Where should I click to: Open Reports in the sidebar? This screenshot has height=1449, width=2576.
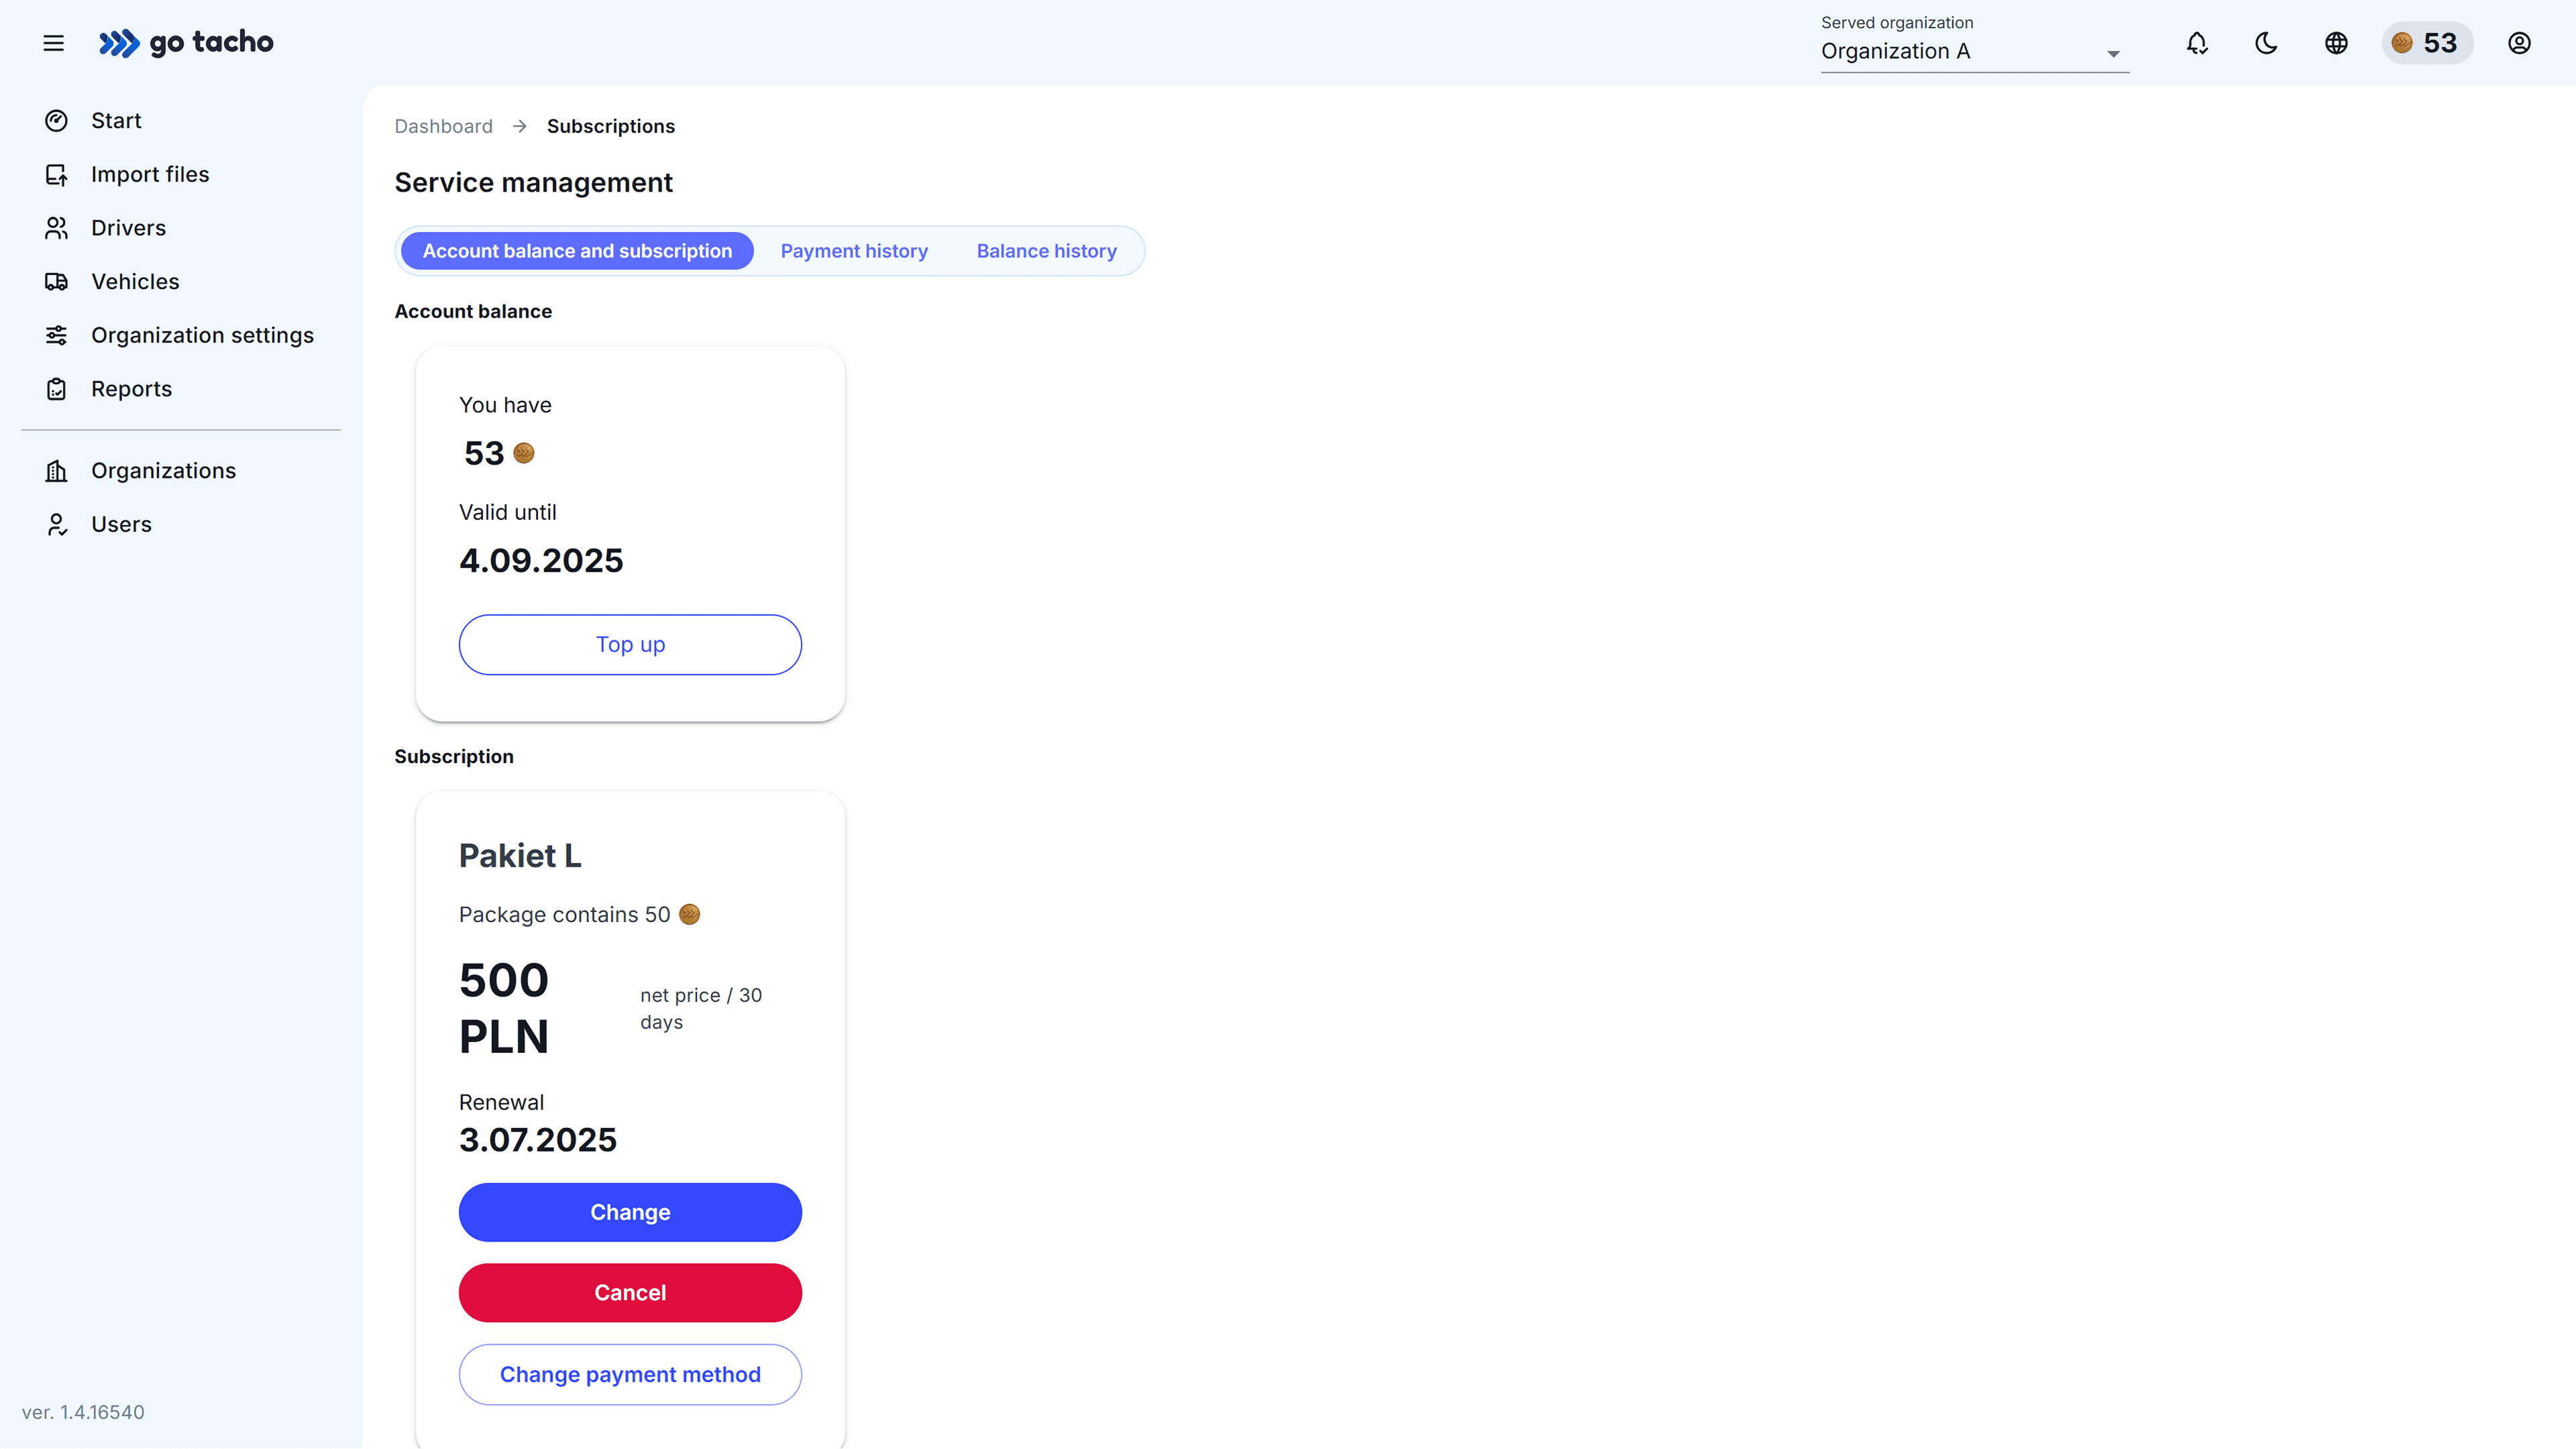click(131, 388)
